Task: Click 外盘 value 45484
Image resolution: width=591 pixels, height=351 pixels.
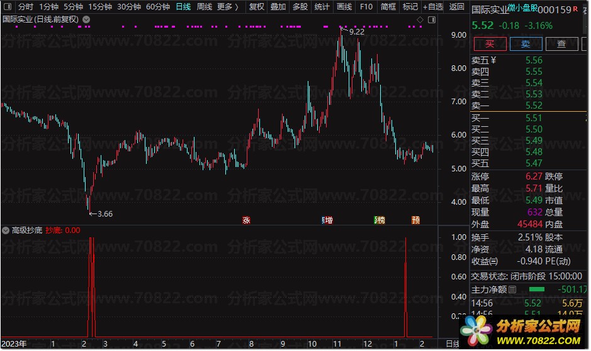Action: tap(530, 224)
